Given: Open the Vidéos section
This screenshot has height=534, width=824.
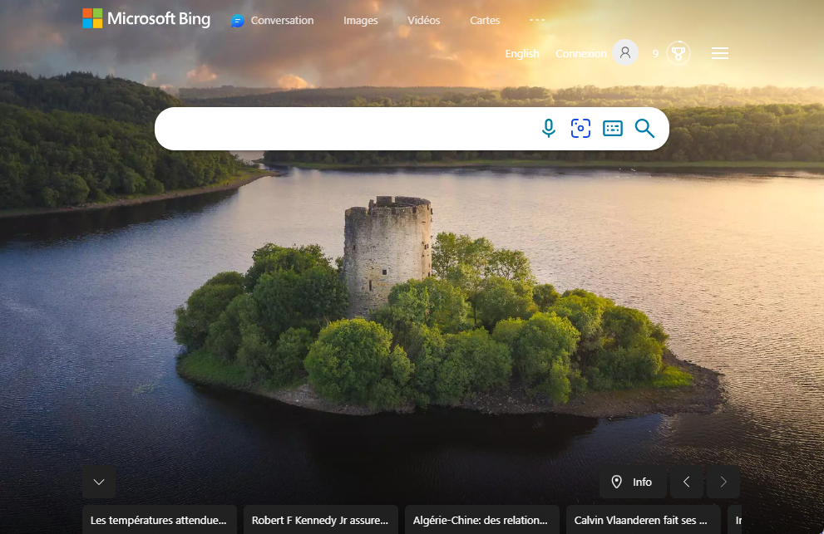Looking at the screenshot, I should click(x=423, y=20).
